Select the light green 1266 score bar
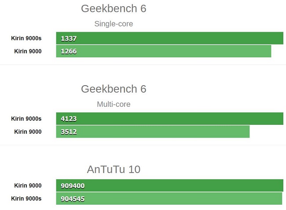This screenshot has height=210, width=286. click(x=164, y=51)
